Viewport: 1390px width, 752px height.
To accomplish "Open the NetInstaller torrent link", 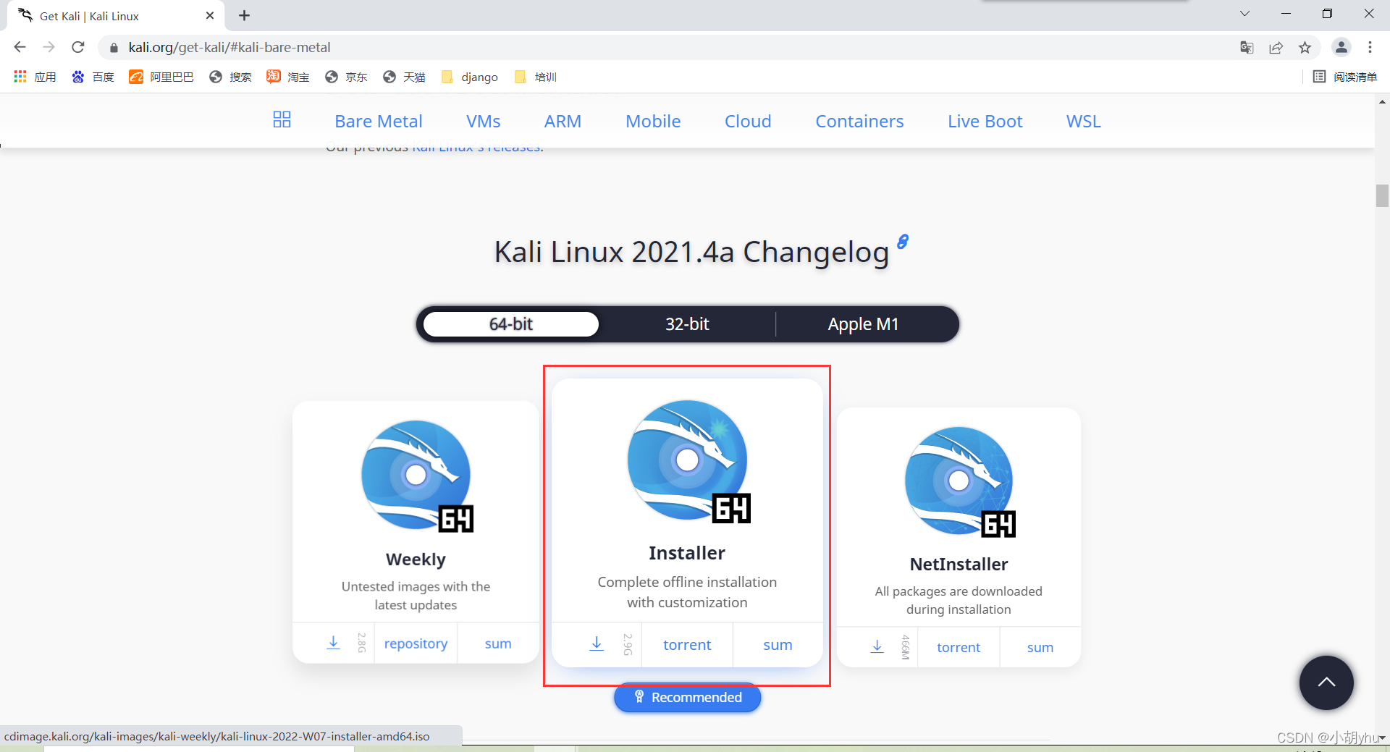I will point(959,647).
